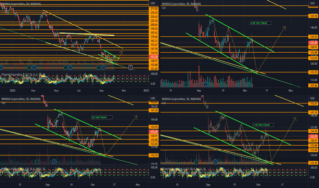
Task: Click the dividend D marker between May and Jul in 1D chart
Action: pyautogui.click(x=70, y=67)
